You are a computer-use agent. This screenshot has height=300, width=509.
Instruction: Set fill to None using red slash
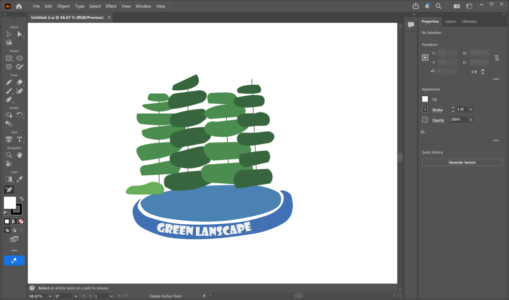(x=21, y=221)
